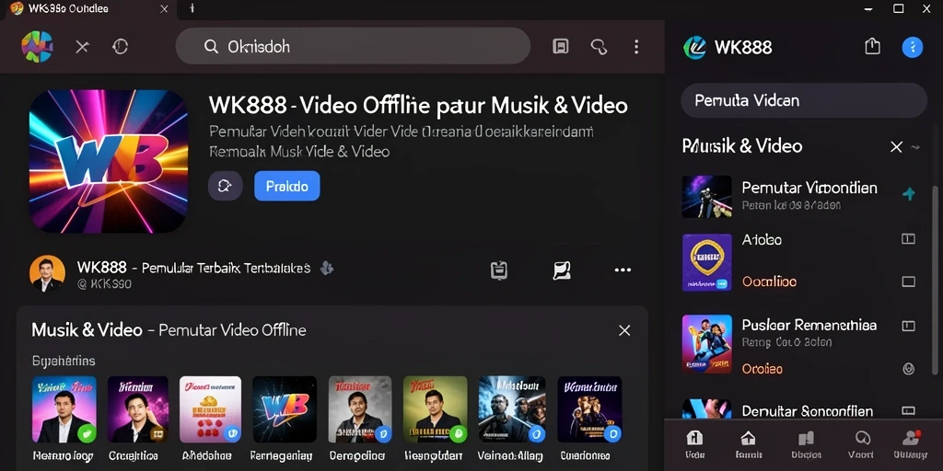Viewport: 943px width, 471px height.
Task: Open the house-icon tab in bottom navigation
Action: (x=748, y=444)
